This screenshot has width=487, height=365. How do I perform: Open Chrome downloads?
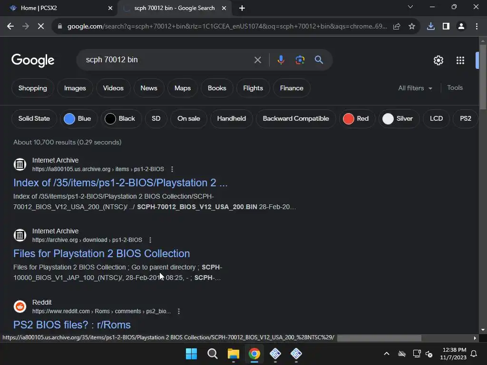coord(431,27)
